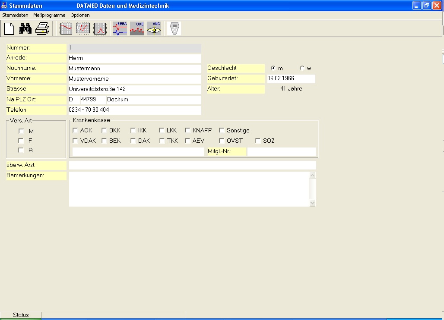The height and width of the screenshot is (320, 444).
Task: Tick the DAK checkbox
Action: click(x=133, y=141)
